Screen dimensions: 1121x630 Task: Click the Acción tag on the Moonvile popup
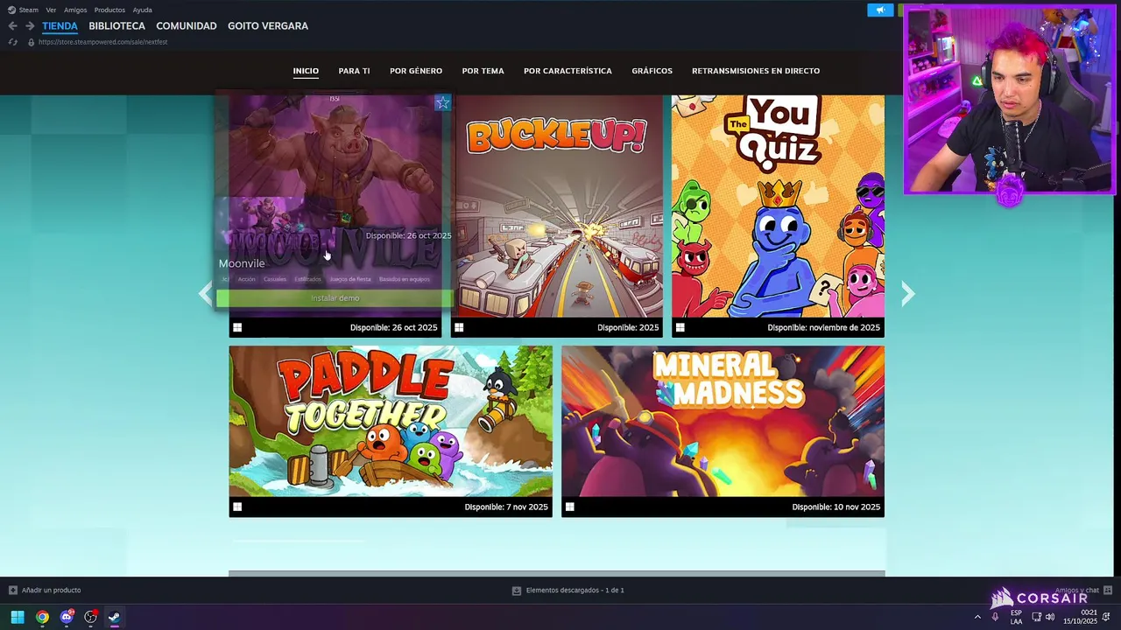pos(247,279)
